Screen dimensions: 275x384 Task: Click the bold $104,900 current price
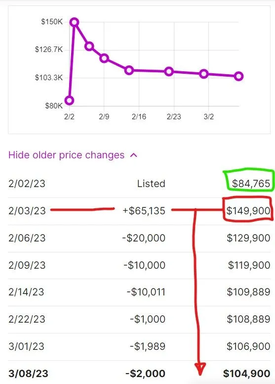(x=247, y=374)
